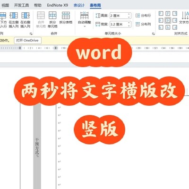This screenshot has width=189, height=189.
Task: Align cell text top left
Action: (x=161, y=14)
